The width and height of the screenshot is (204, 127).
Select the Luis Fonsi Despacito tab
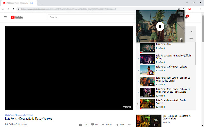pyautogui.click(x=16, y=3)
